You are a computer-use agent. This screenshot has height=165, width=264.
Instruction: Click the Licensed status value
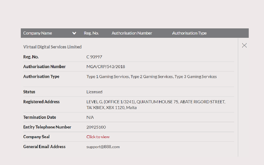tap(94, 92)
